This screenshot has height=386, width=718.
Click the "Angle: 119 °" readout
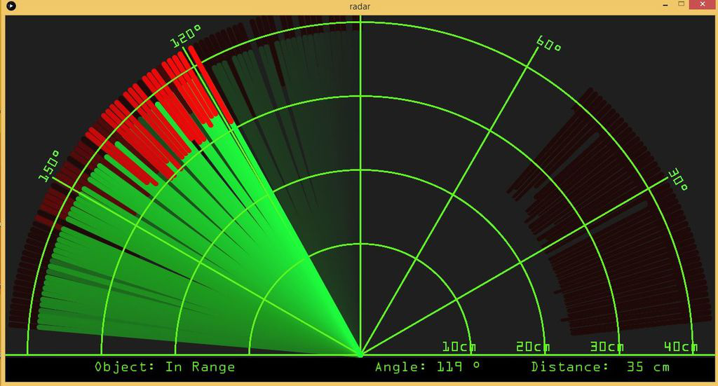(x=428, y=367)
